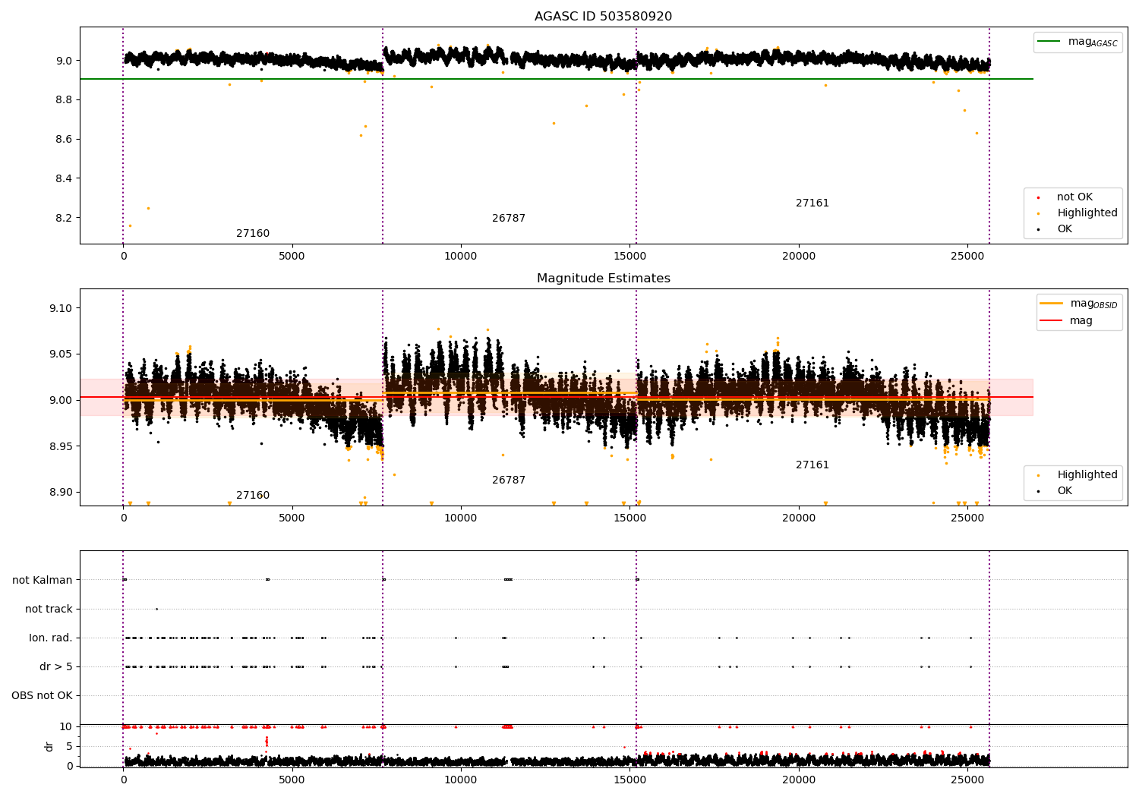Image resolution: width=1139 pixels, height=797 pixels.
Task: Click obsid label 27161 in AGASC ID plot
Action: click(x=812, y=203)
